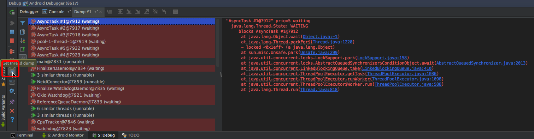The width and height of the screenshot is (534, 139).
Task: Click the Restore Layout icon
Action: coord(12,82)
